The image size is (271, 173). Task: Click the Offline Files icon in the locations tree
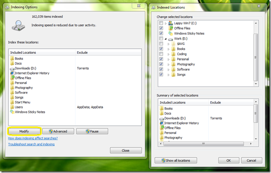click(x=171, y=28)
